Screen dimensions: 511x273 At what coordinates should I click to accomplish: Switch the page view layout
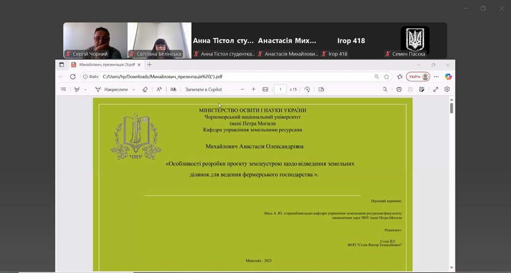click(x=321, y=89)
